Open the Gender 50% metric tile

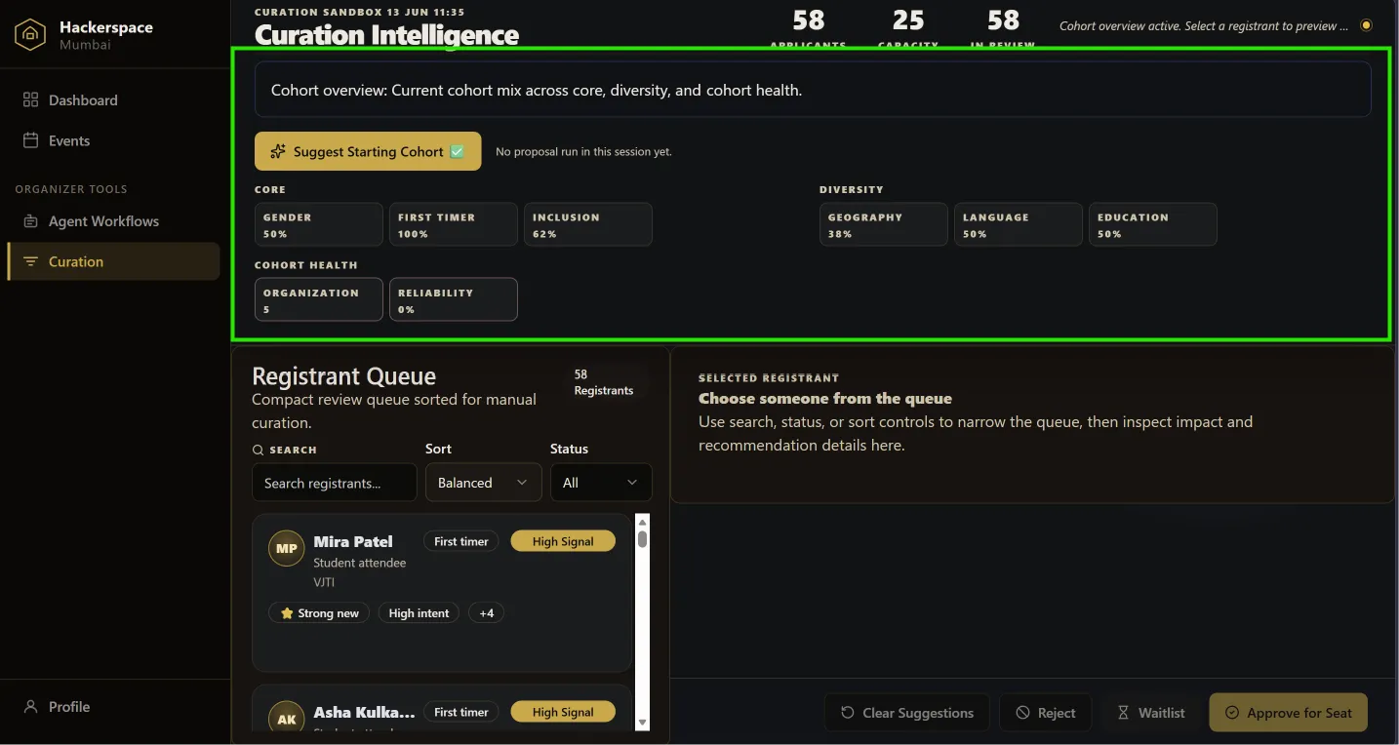[x=318, y=224]
